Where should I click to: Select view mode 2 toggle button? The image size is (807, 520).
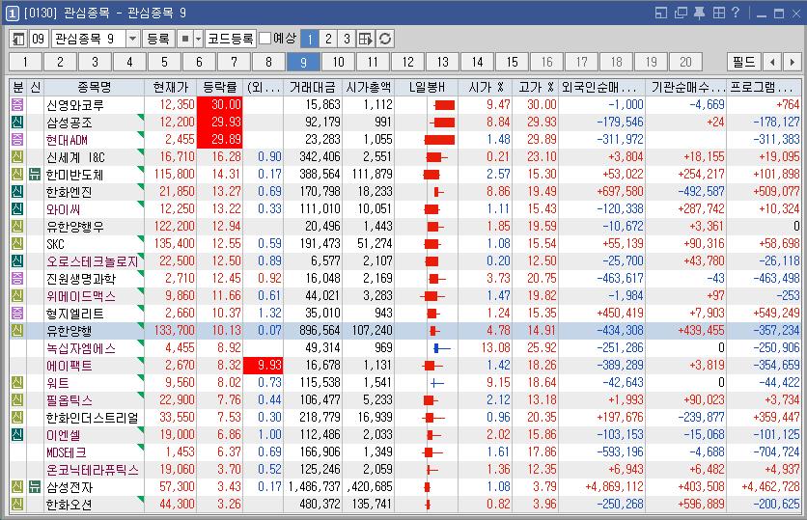tap(328, 39)
